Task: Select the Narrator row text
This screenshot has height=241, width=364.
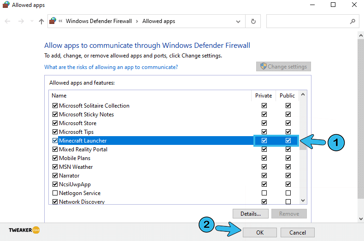Action: pyautogui.click(x=69, y=175)
